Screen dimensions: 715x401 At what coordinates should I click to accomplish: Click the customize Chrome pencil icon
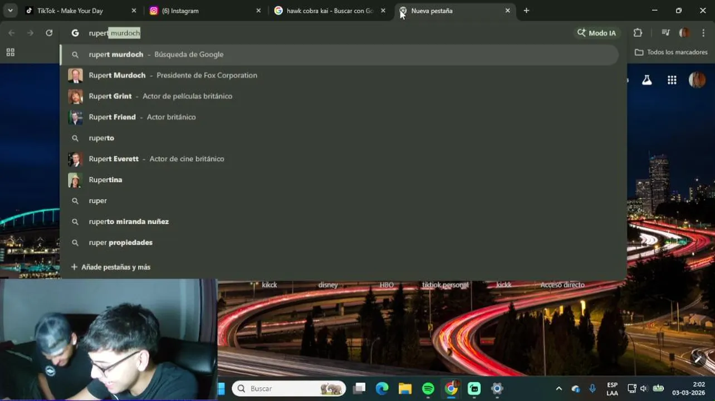[x=698, y=359]
